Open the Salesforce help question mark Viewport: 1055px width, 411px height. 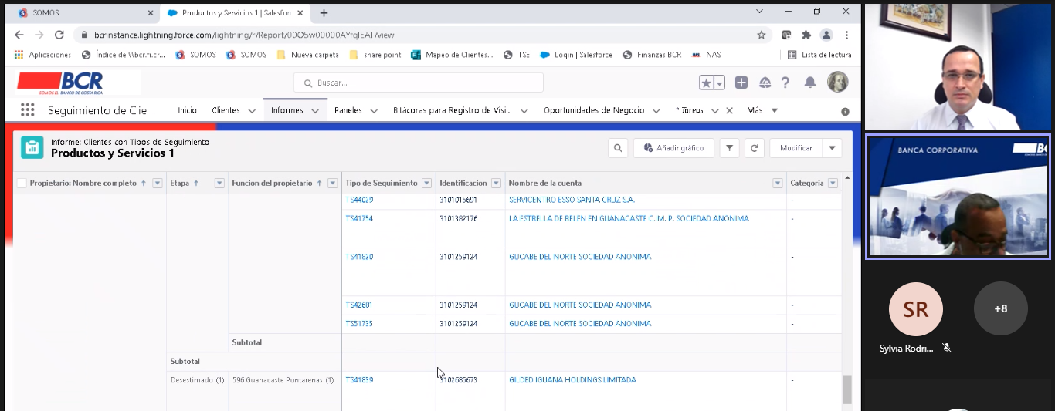pyautogui.click(x=785, y=83)
